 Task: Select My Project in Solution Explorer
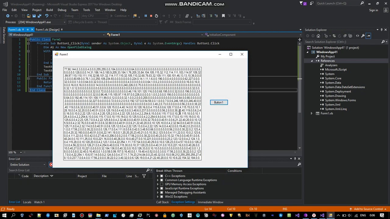coord(328,57)
